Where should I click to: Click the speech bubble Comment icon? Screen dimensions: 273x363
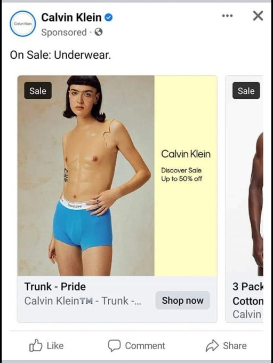[114, 345]
